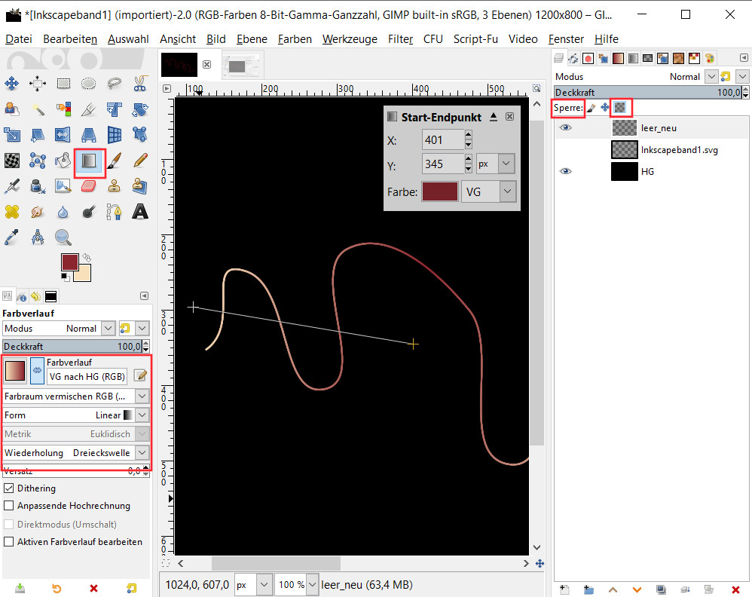Pick the Eraser tool
The width and height of the screenshot is (752, 597).
point(89,185)
